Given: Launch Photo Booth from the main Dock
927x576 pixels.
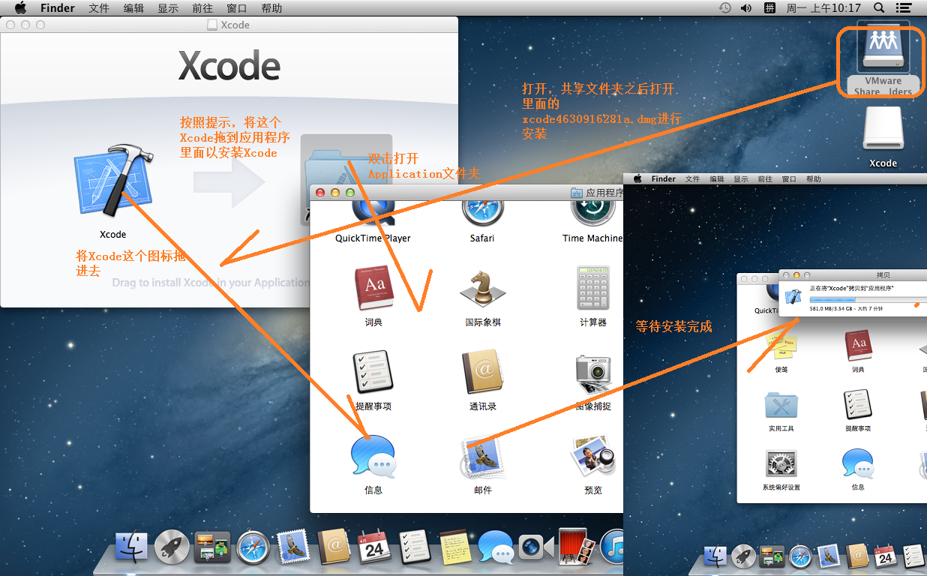Looking at the screenshot, I should pyautogui.click(x=576, y=547).
